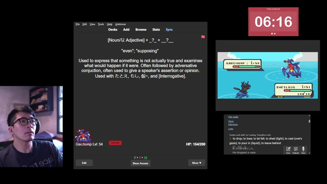The height and width of the screenshot is (184, 327).
Task: Open the Links link in dictionary
Action: (x=231, y=129)
